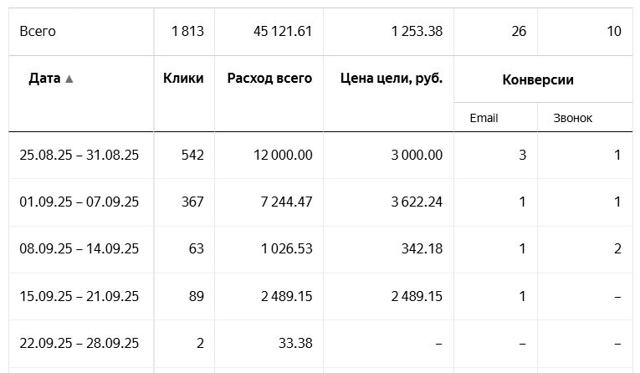Sort by Дата column header
640x373 pixels.
(x=44, y=79)
